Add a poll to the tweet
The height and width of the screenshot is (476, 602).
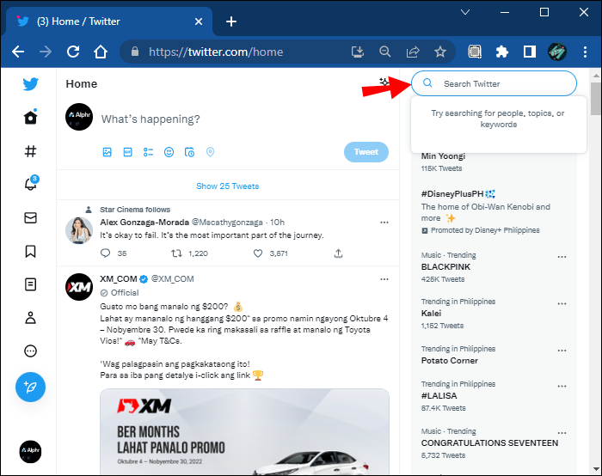(148, 152)
